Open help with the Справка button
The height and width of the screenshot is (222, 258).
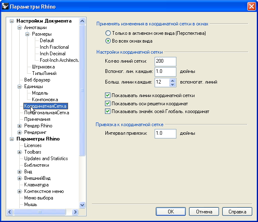(x=237, y=212)
